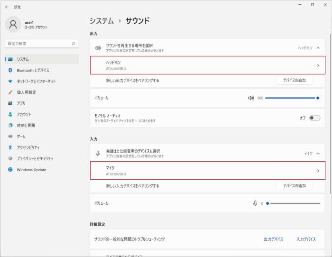Collapse the output device list next to ヘッドホン

318,48
